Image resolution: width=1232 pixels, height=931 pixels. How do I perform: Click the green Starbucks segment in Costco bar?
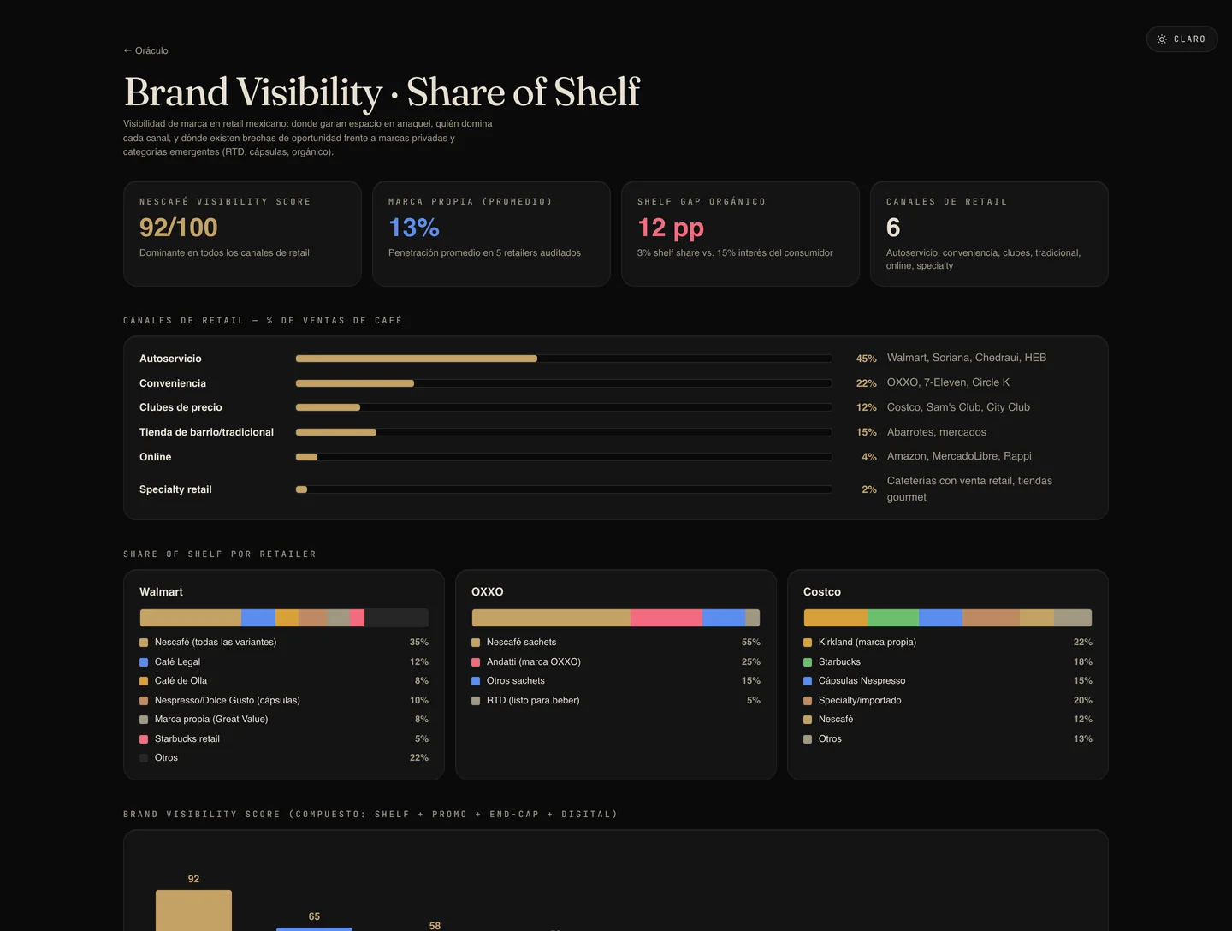coord(893,618)
